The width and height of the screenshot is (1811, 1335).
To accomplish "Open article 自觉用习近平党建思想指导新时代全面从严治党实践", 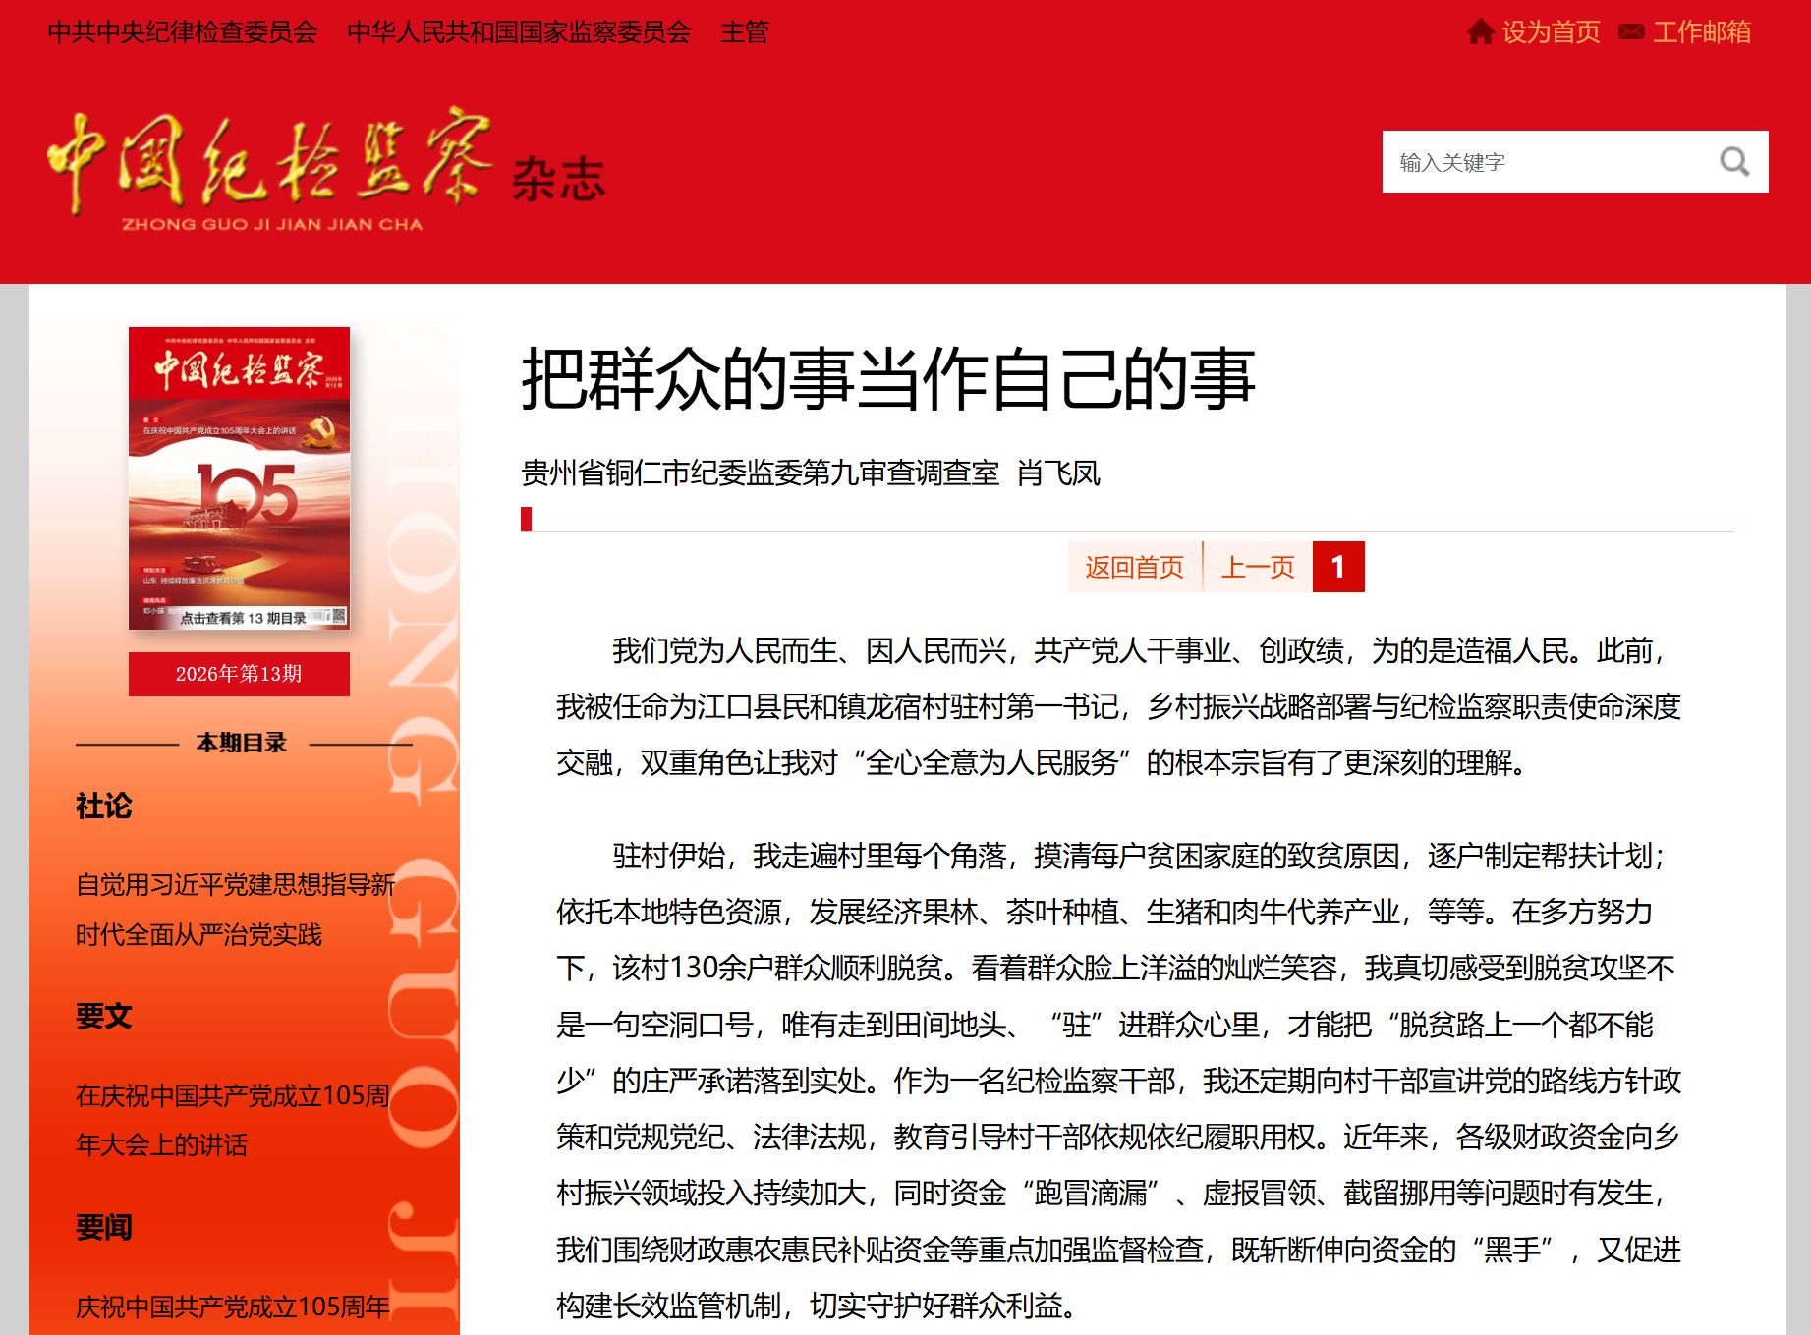I will pyautogui.click(x=236, y=910).
